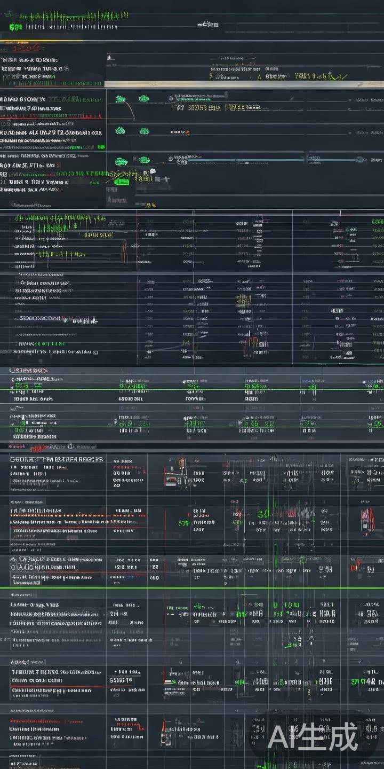The height and width of the screenshot is (769, 384).
Task: Click the yellow progress bar under the top waveform
Action: (x=42, y=41)
